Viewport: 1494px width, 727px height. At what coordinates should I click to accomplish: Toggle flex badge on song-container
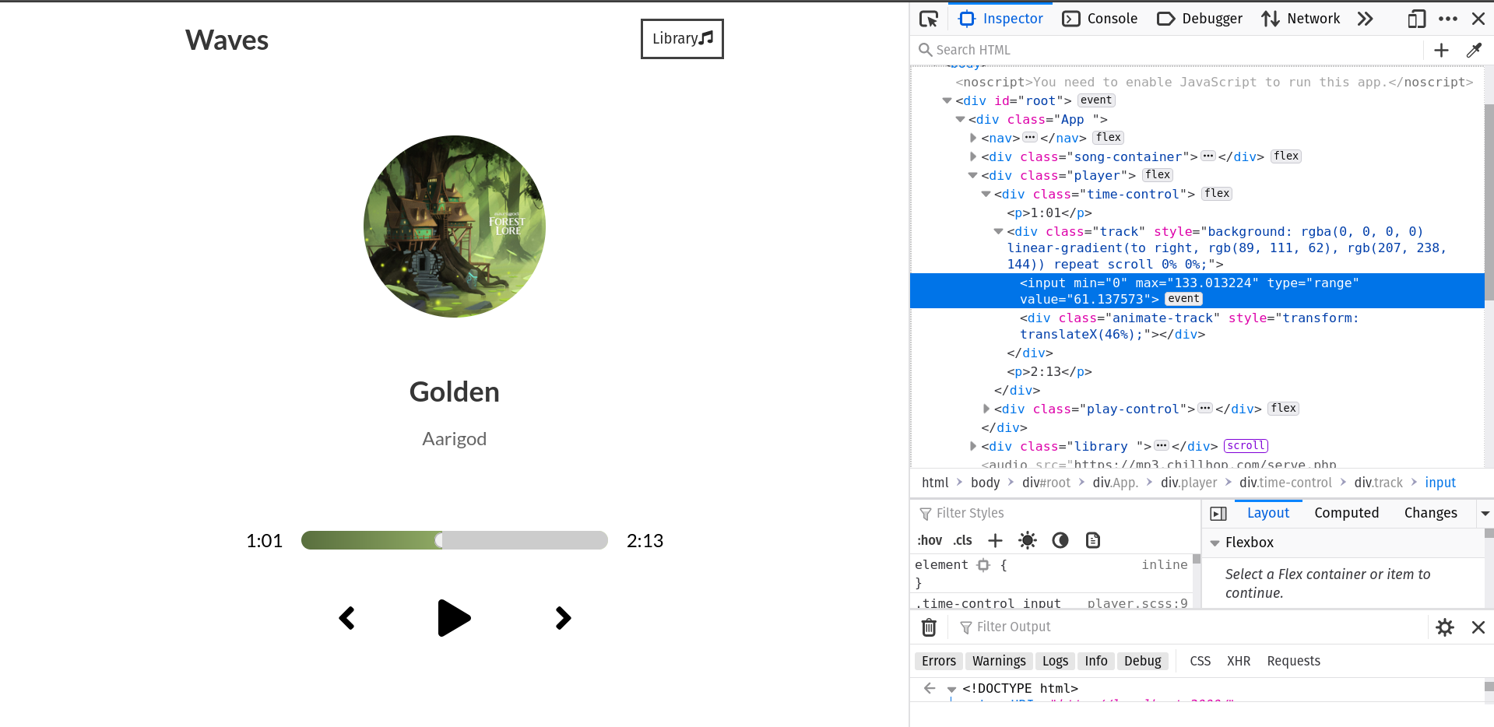1286,156
